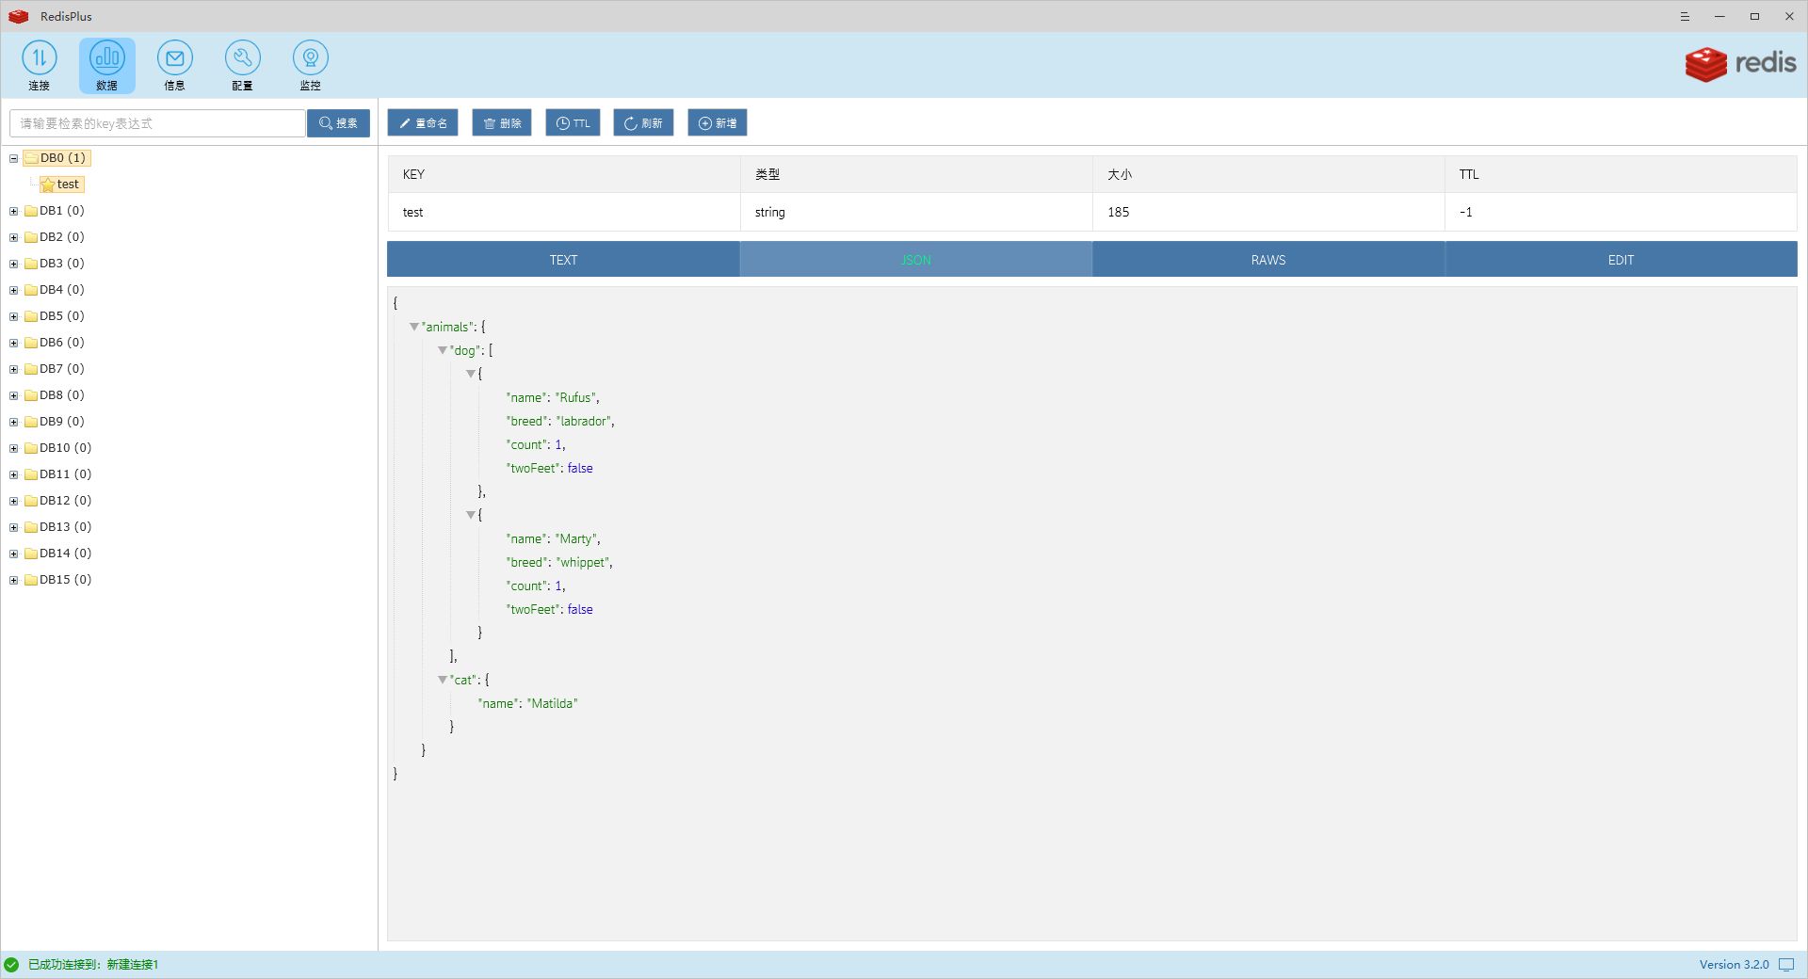1808x979 pixels.
Task: Open the 连接 connection icon
Action: (x=39, y=65)
